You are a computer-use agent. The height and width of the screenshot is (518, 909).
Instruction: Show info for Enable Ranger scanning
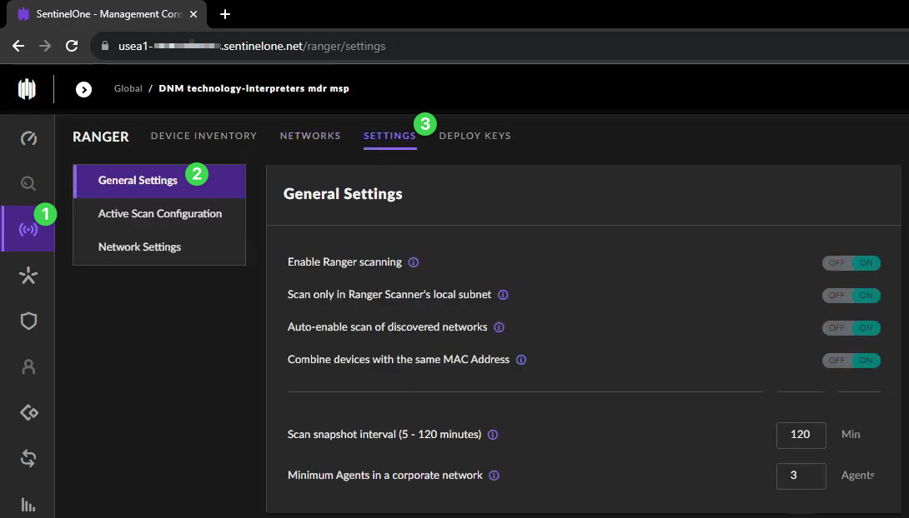(x=414, y=262)
